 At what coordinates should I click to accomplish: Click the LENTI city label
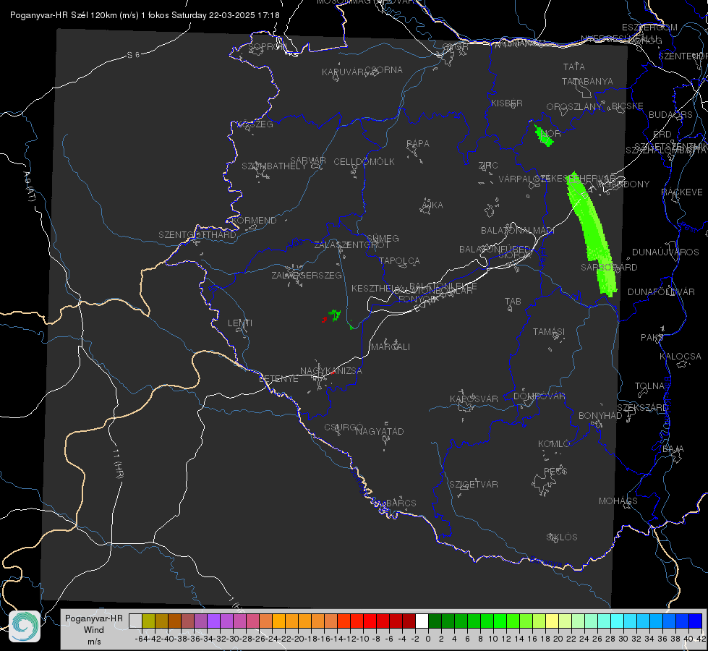click(x=240, y=323)
